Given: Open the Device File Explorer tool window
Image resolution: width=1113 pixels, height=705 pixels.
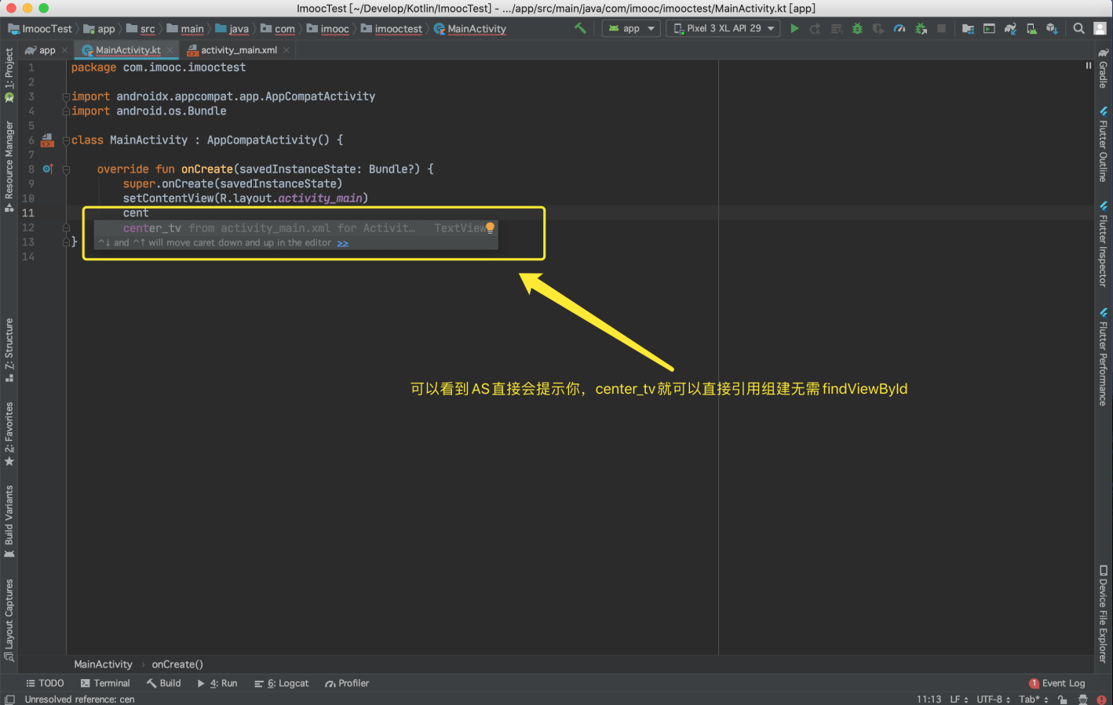Looking at the screenshot, I should (x=1103, y=614).
